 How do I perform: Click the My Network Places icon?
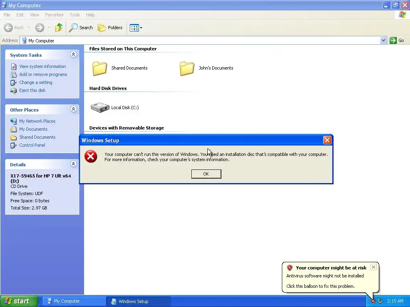pos(14,121)
